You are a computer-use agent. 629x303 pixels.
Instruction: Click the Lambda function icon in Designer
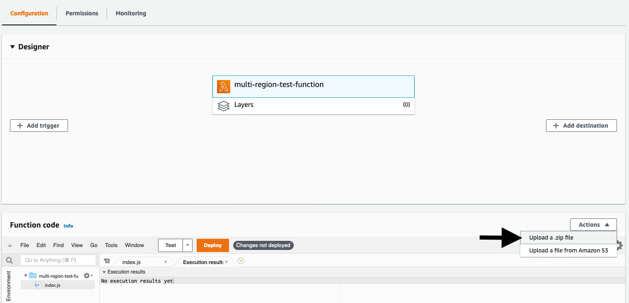tap(224, 87)
